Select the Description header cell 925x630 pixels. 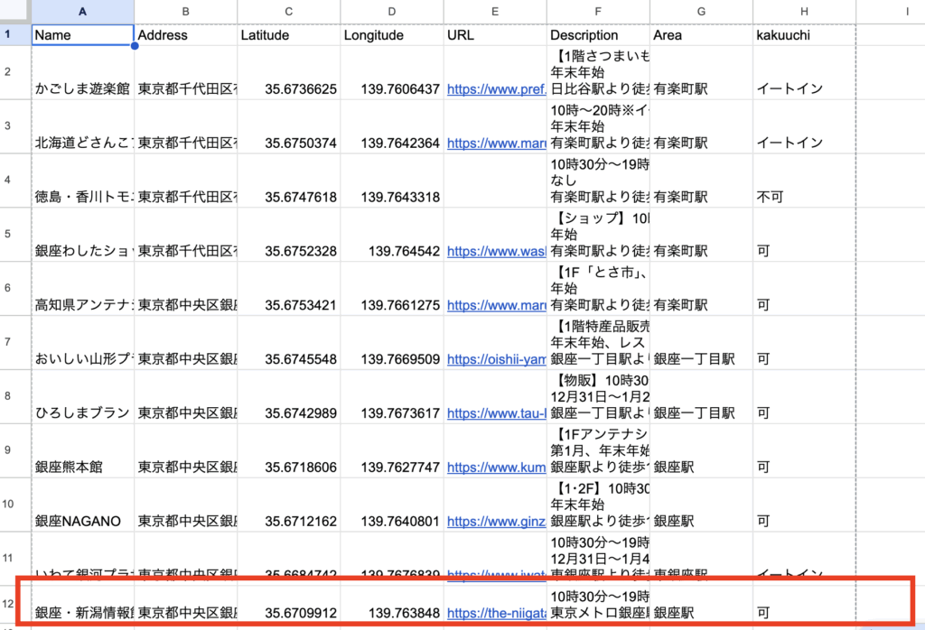tap(597, 35)
